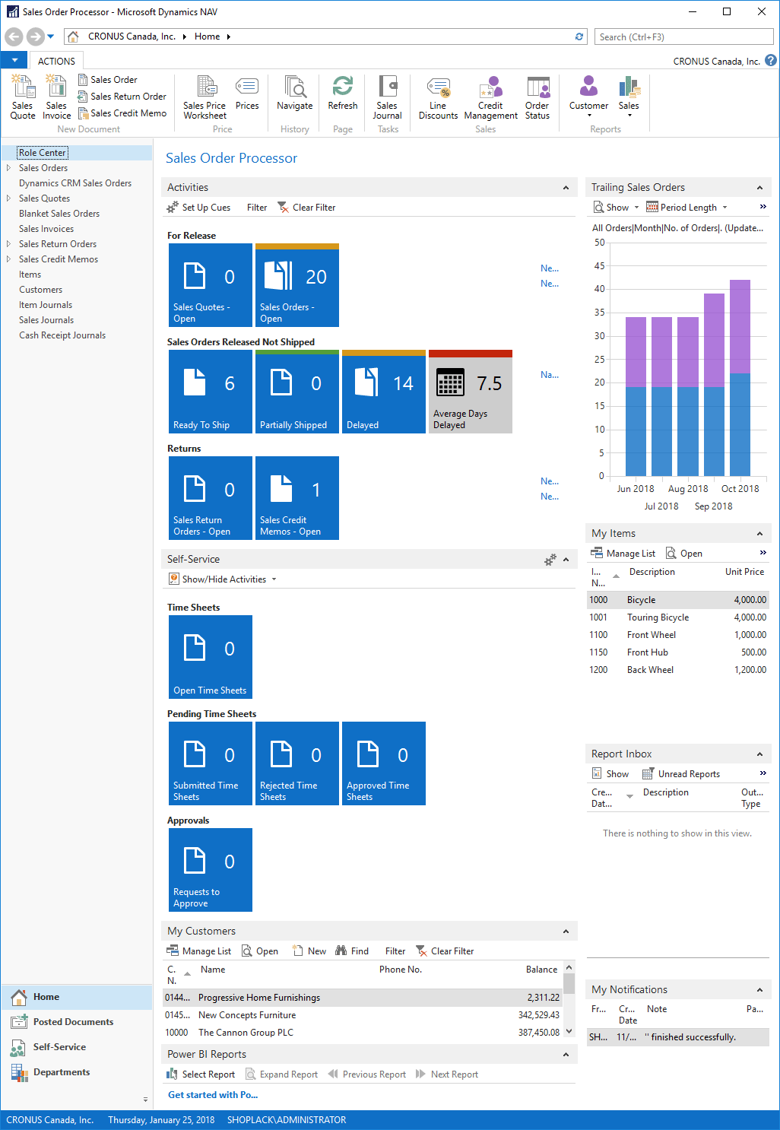Screen dimensions: 780x1130
Task: Open Line Discounts in ribbon
Action: (439, 97)
